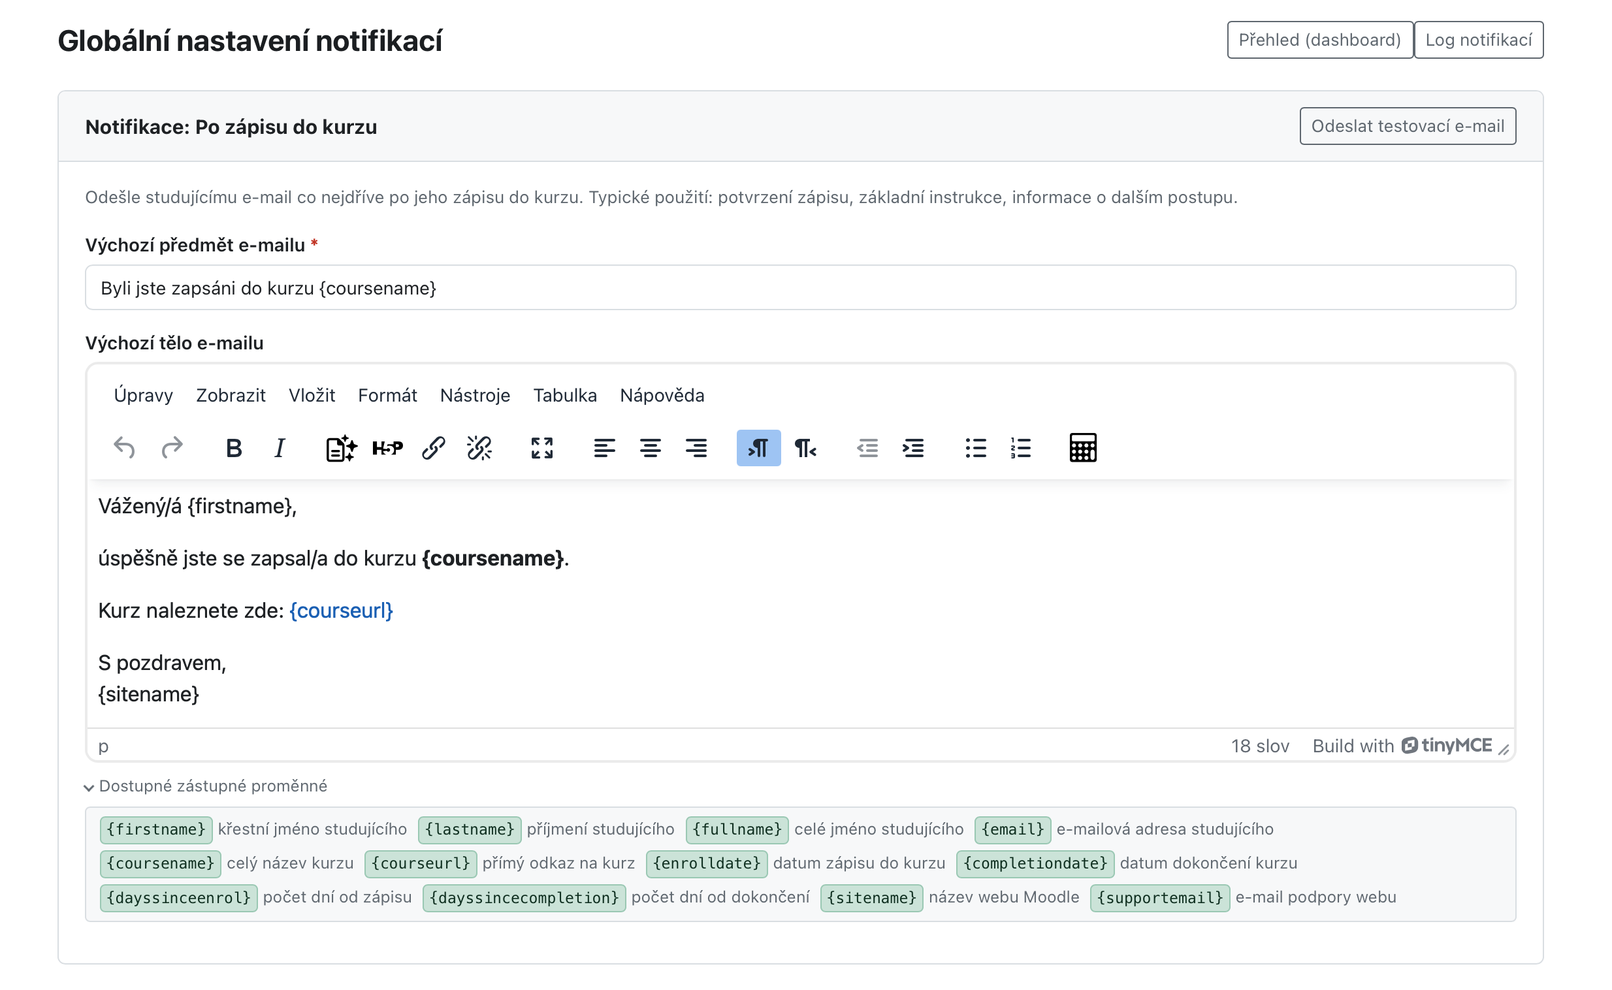Toggle bullet list formatting

pyautogui.click(x=976, y=449)
